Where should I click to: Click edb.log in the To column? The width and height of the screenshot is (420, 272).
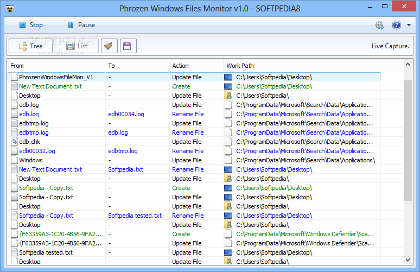[x=118, y=132]
